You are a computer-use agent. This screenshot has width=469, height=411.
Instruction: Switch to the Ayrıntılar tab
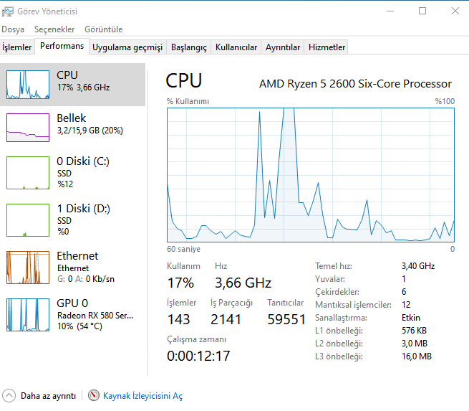283,47
